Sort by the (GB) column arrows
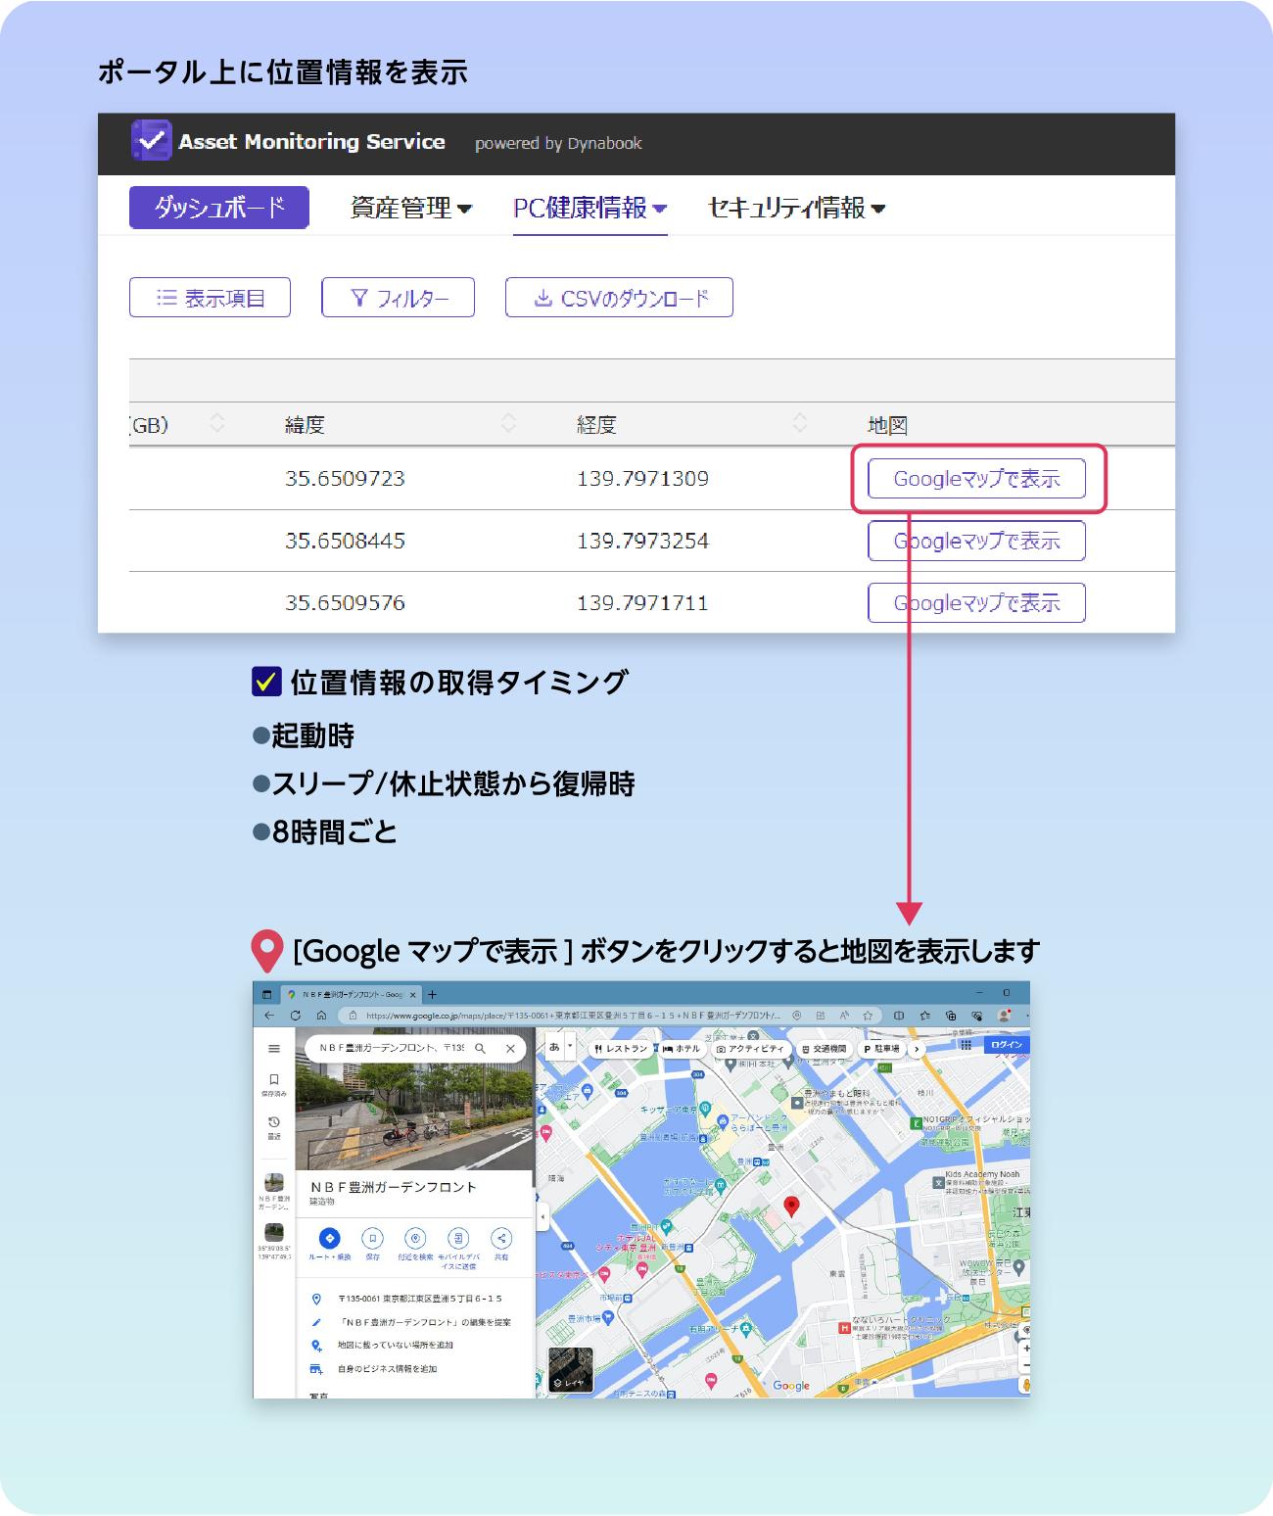Screen dimensions: 1273x1516 pyautogui.click(x=217, y=423)
